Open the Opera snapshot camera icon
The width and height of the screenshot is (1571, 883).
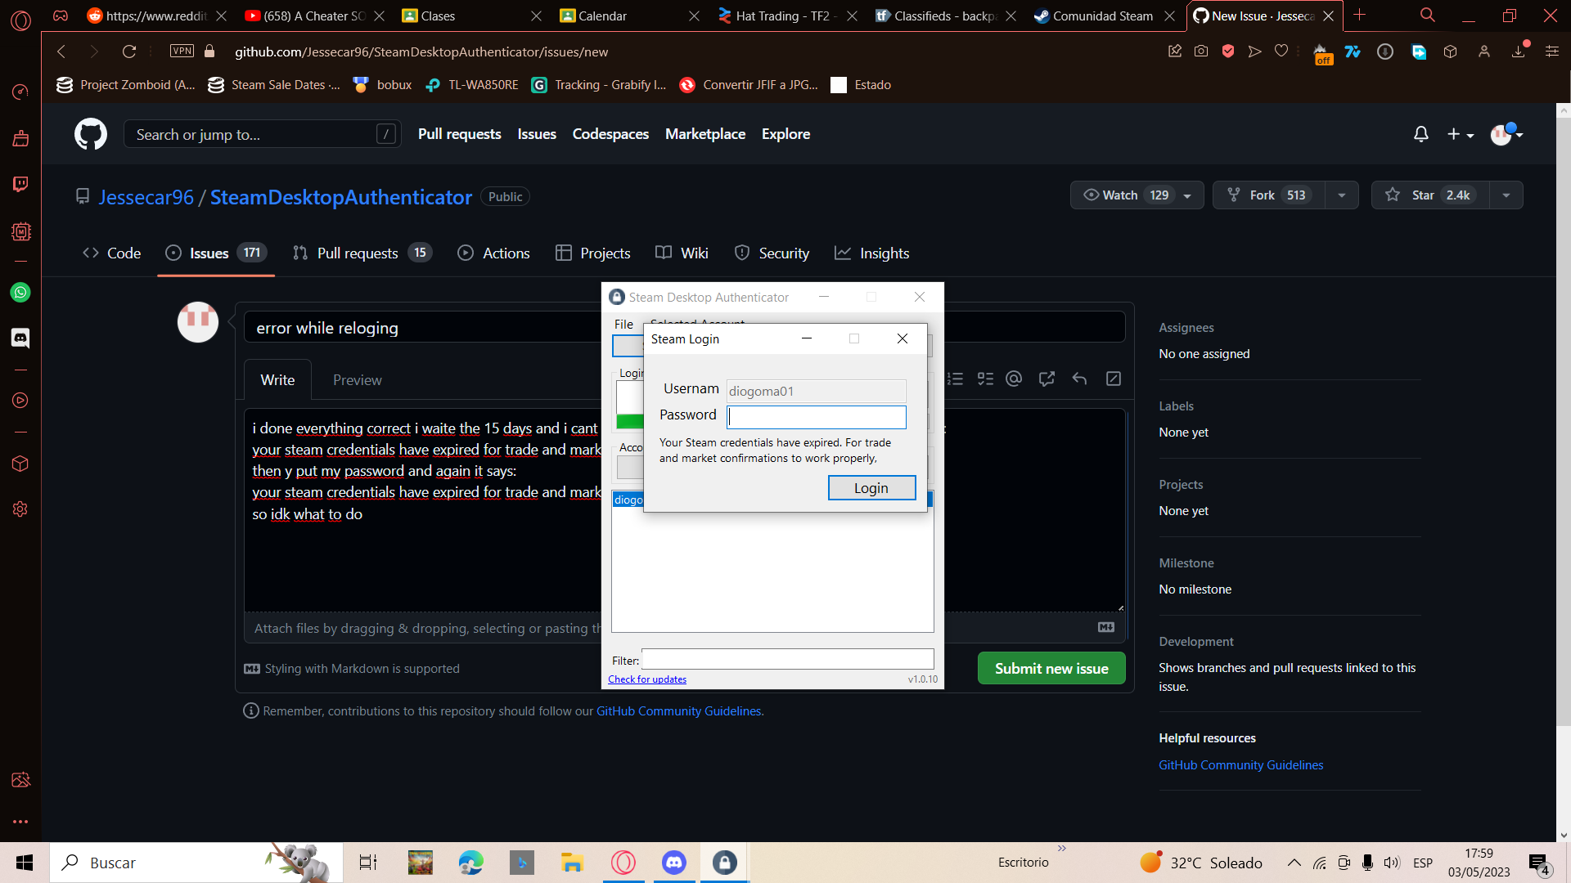(1201, 51)
